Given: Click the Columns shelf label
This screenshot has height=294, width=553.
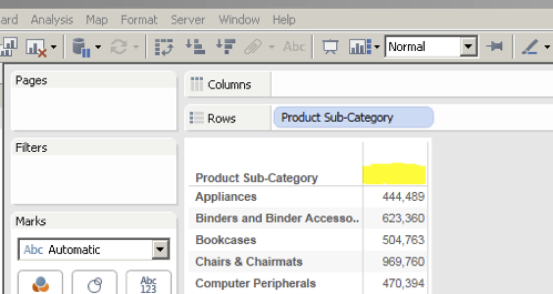Looking at the screenshot, I should point(229,85).
